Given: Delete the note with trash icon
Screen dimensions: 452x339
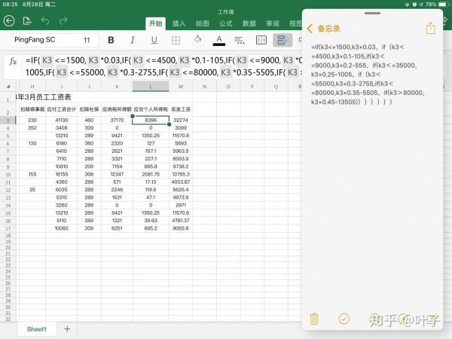Looking at the screenshot, I should [x=316, y=319].
